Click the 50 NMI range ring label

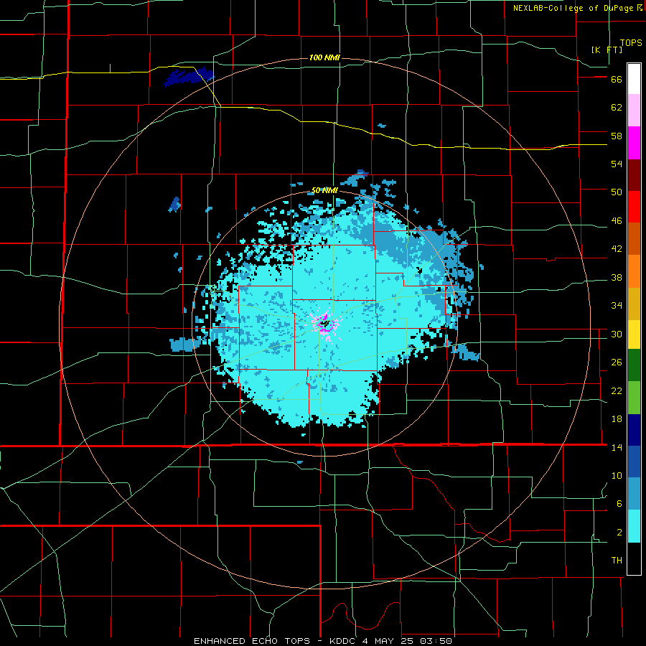coord(324,190)
